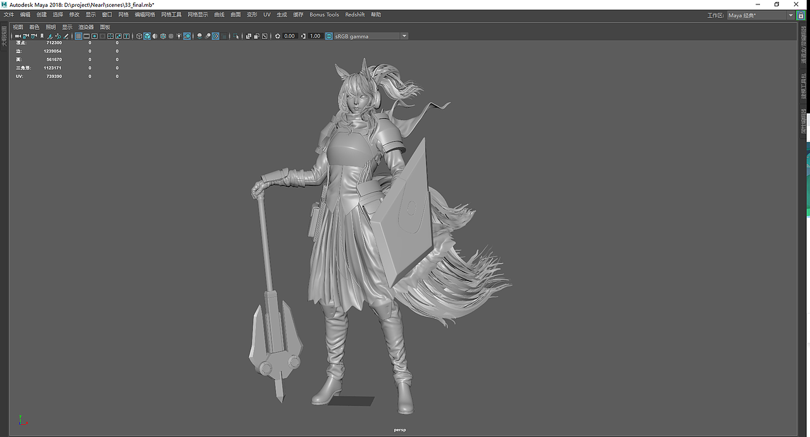
Task: Toggle the Field Chart display
Action: (x=111, y=36)
